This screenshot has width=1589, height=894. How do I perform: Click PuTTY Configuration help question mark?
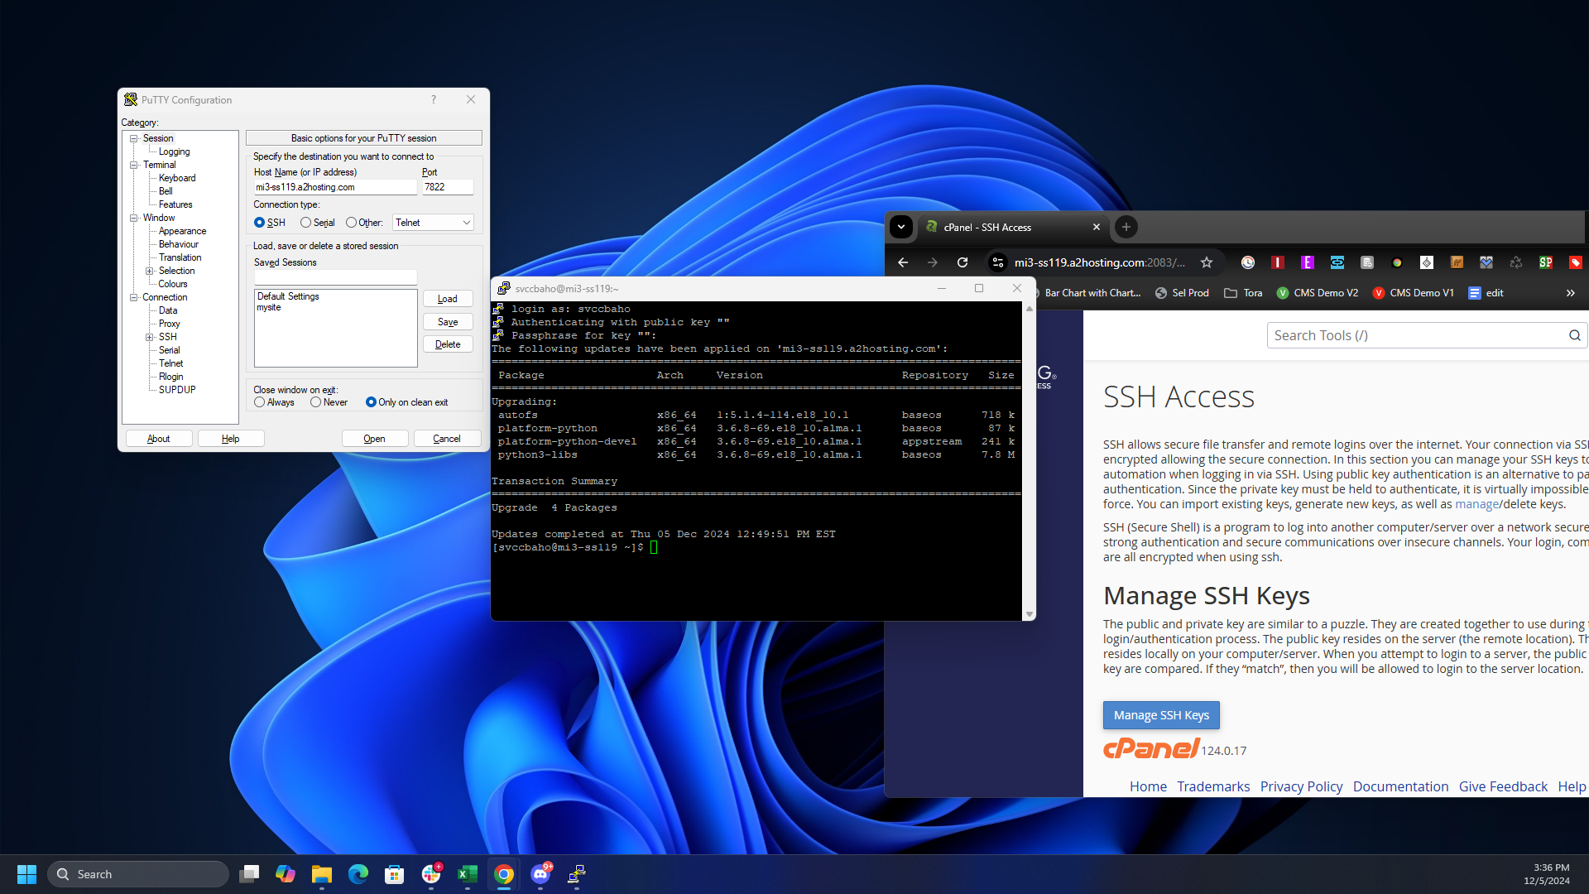pyautogui.click(x=433, y=99)
